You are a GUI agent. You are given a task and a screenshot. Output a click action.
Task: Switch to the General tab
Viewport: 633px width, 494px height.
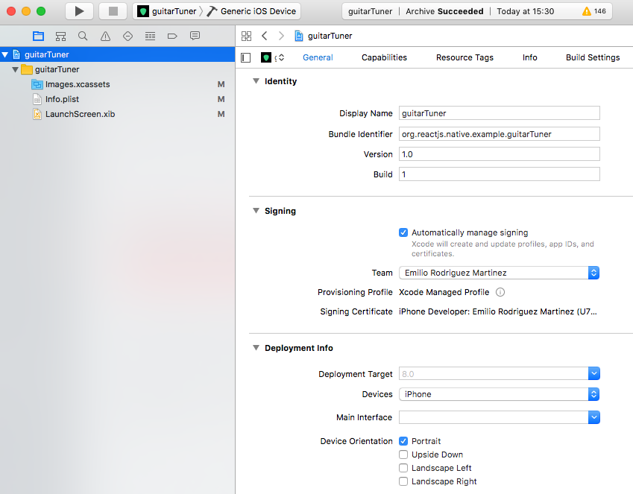pyautogui.click(x=318, y=57)
